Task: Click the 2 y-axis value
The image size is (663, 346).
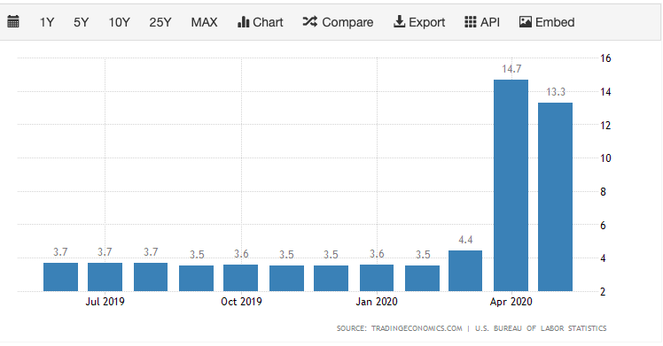Action: click(603, 291)
